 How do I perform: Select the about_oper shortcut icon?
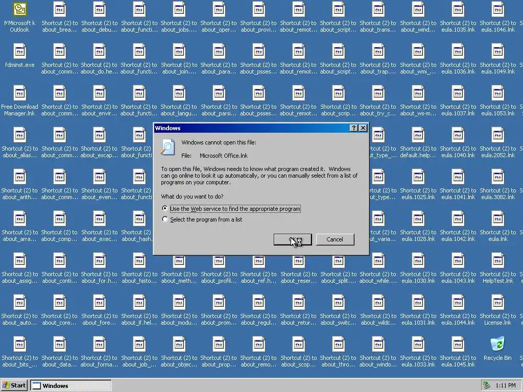click(219, 9)
